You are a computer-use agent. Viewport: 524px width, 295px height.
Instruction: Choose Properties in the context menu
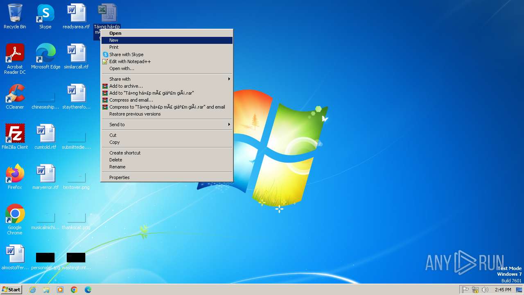167,177
